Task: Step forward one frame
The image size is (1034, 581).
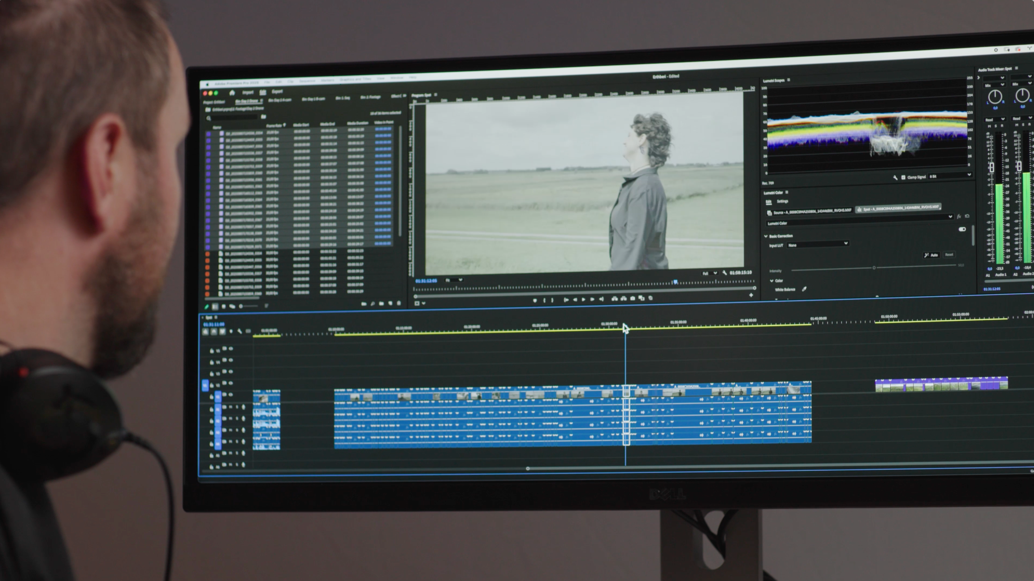Action: [592, 299]
